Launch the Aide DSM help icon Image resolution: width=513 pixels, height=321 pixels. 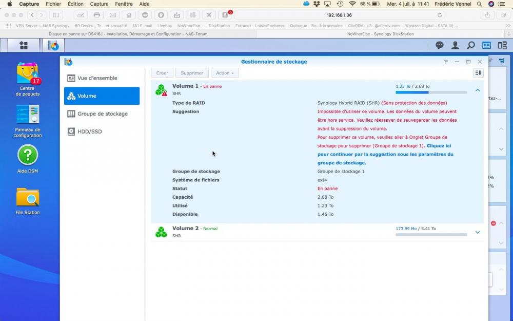click(28, 155)
